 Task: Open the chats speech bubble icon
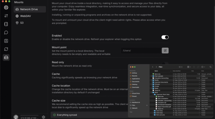point(6,32)
